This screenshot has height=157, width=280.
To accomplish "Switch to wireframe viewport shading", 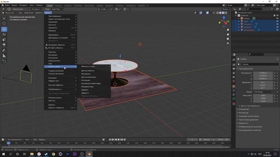I will pyautogui.click(x=217, y=13).
